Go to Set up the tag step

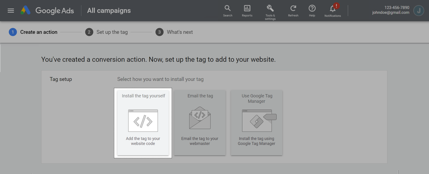[x=107, y=32]
